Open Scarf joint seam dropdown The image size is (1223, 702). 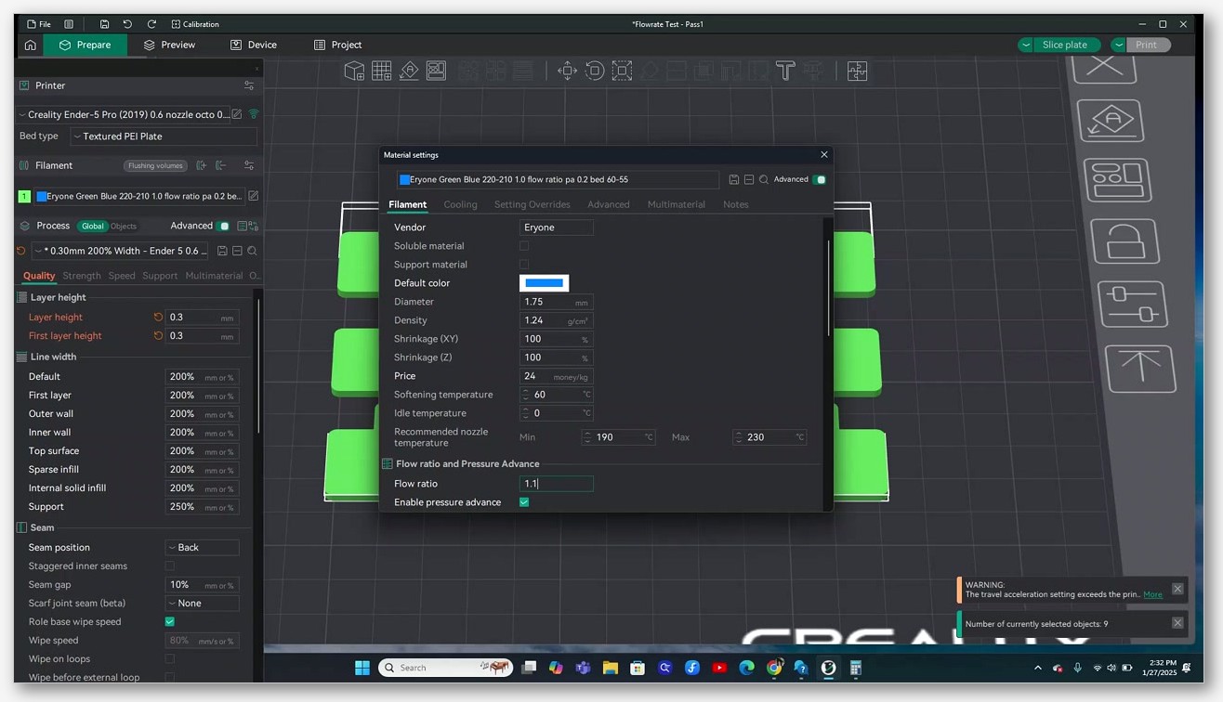coord(202,604)
